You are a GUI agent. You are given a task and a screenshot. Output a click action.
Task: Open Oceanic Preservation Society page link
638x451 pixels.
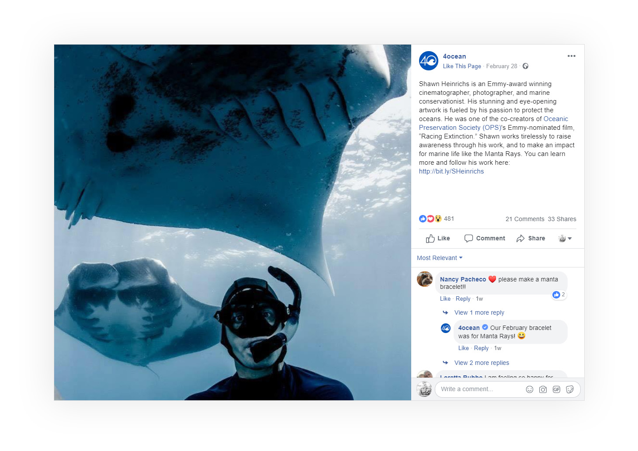[x=493, y=123]
